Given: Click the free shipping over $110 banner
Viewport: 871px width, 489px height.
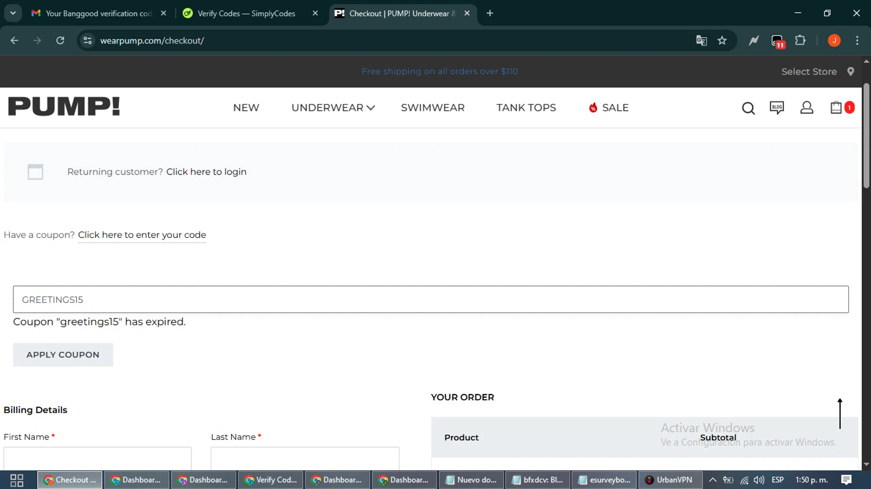Looking at the screenshot, I should (x=440, y=71).
